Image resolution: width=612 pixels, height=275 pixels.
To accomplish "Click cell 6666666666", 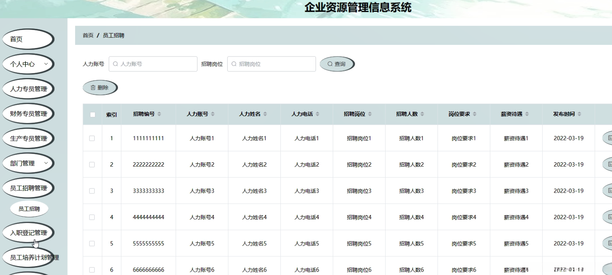I will [x=148, y=270].
